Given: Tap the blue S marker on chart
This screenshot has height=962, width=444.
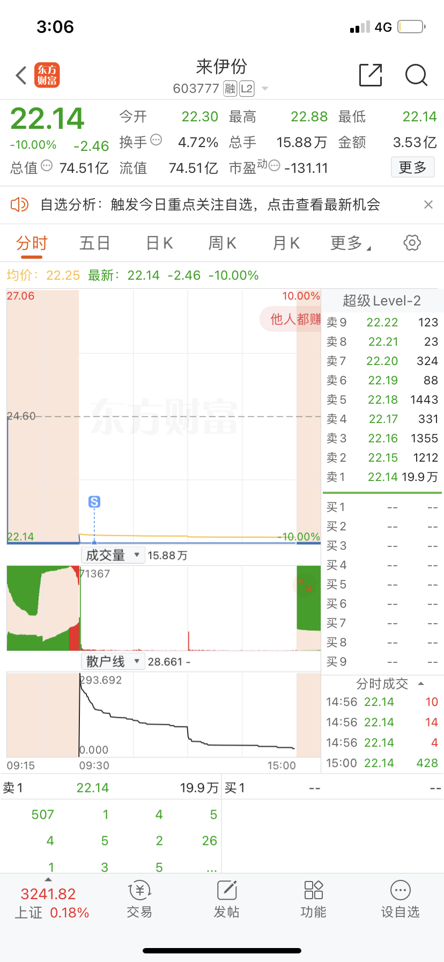Looking at the screenshot, I should coord(94,502).
